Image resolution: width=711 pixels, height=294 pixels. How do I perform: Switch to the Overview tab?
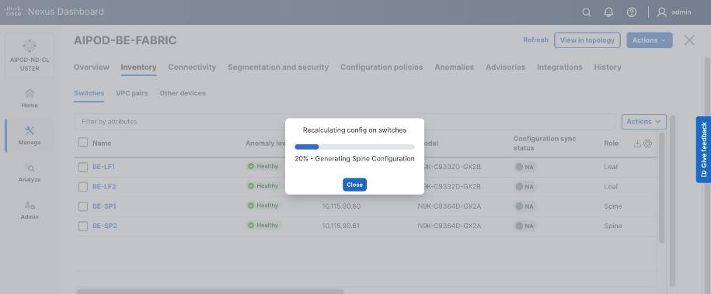(92, 67)
